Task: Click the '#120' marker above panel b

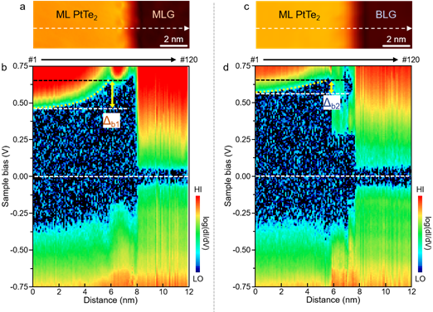Action: point(188,60)
